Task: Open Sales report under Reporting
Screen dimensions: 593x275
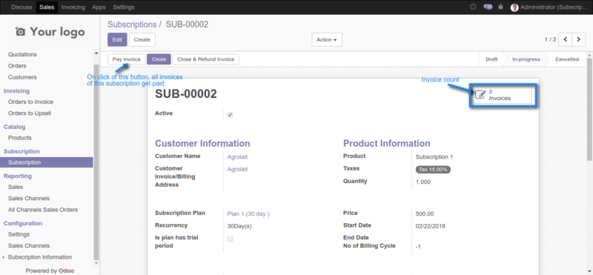Action: 16,187
